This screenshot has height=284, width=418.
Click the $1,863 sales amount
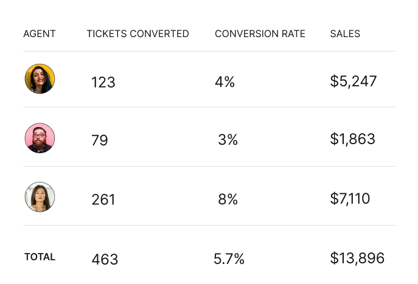click(353, 139)
